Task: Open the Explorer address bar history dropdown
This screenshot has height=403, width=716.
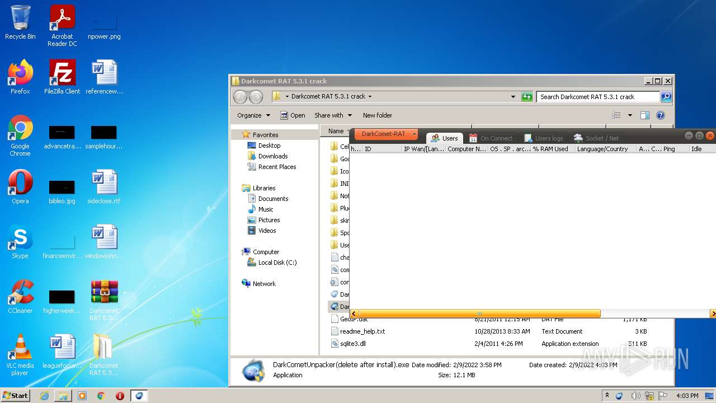Action: pyautogui.click(x=513, y=97)
